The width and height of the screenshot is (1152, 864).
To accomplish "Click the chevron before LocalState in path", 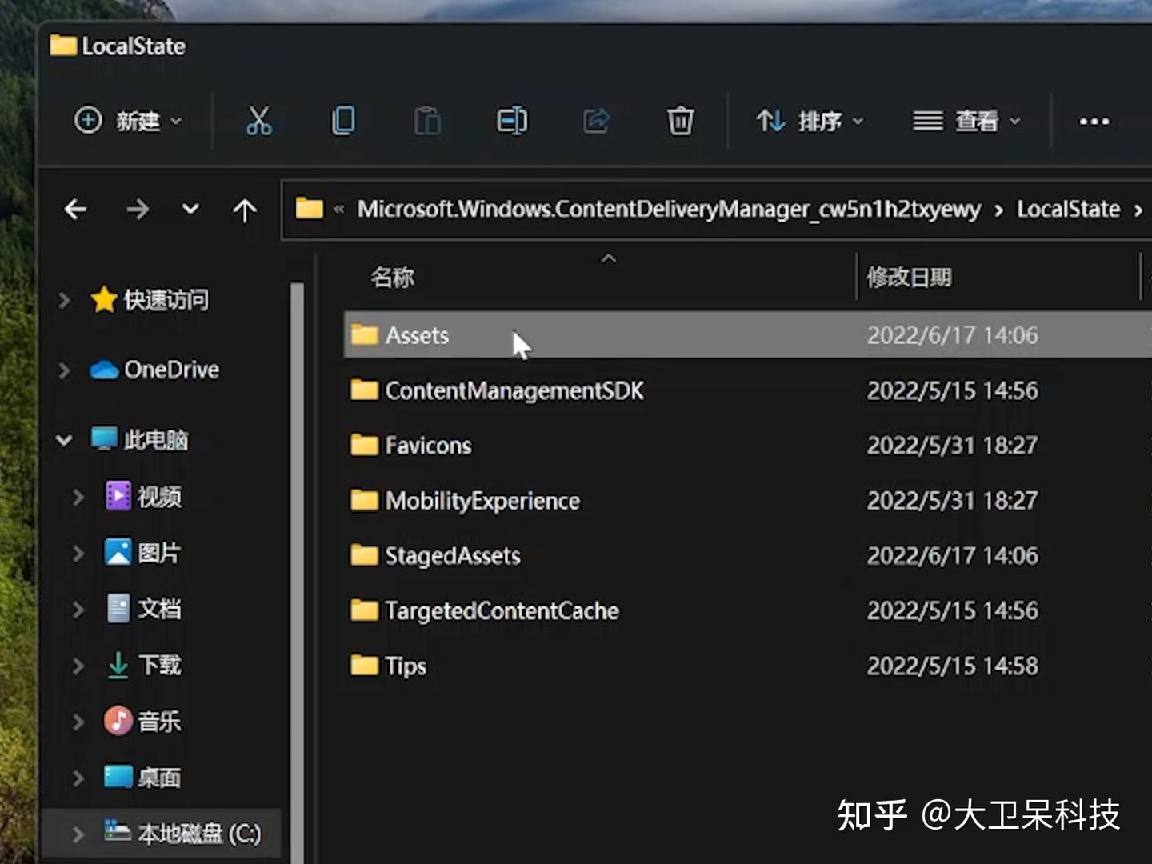I will (x=998, y=210).
